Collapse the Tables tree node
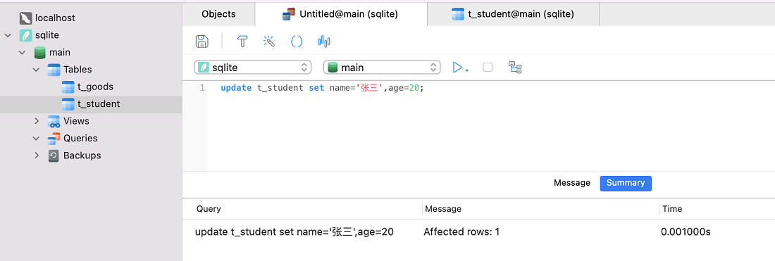The height and width of the screenshot is (261, 775). pos(36,70)
